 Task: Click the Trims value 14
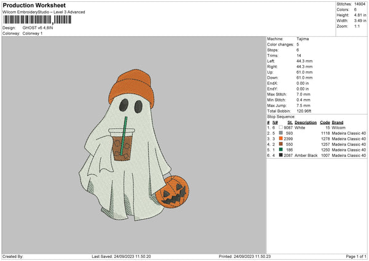pyautogui.click(x=299, y=55)
